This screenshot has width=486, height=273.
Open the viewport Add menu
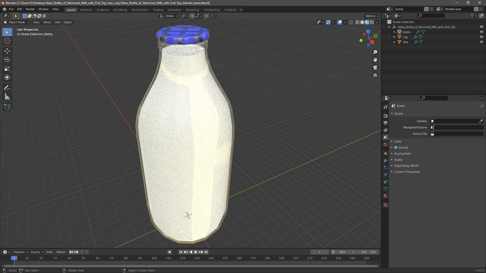(57, 22)
